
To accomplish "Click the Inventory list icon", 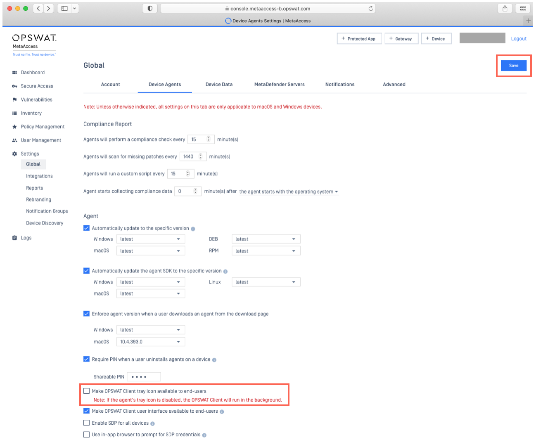I will point(14,113).
